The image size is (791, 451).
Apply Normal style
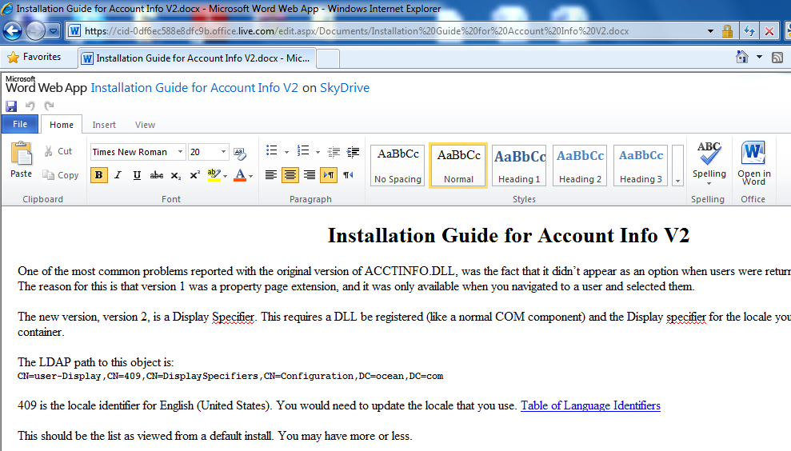(x=458, y=166)
